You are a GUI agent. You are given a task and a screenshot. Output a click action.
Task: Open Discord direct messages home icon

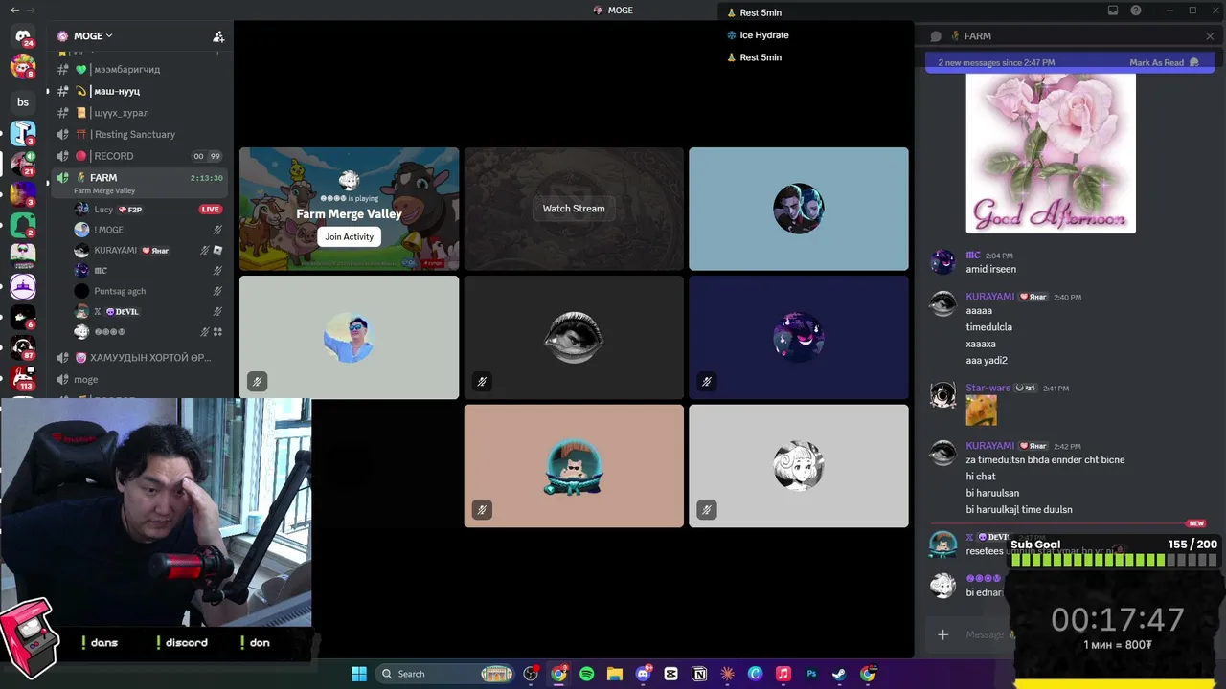pyautogui.click(x=23, y=37)
